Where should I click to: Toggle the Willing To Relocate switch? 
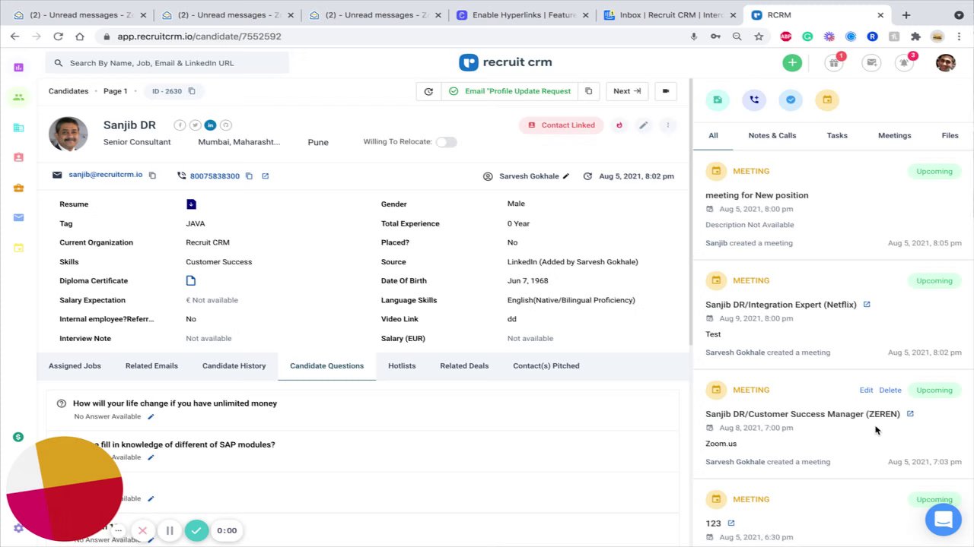click(447, 142)
